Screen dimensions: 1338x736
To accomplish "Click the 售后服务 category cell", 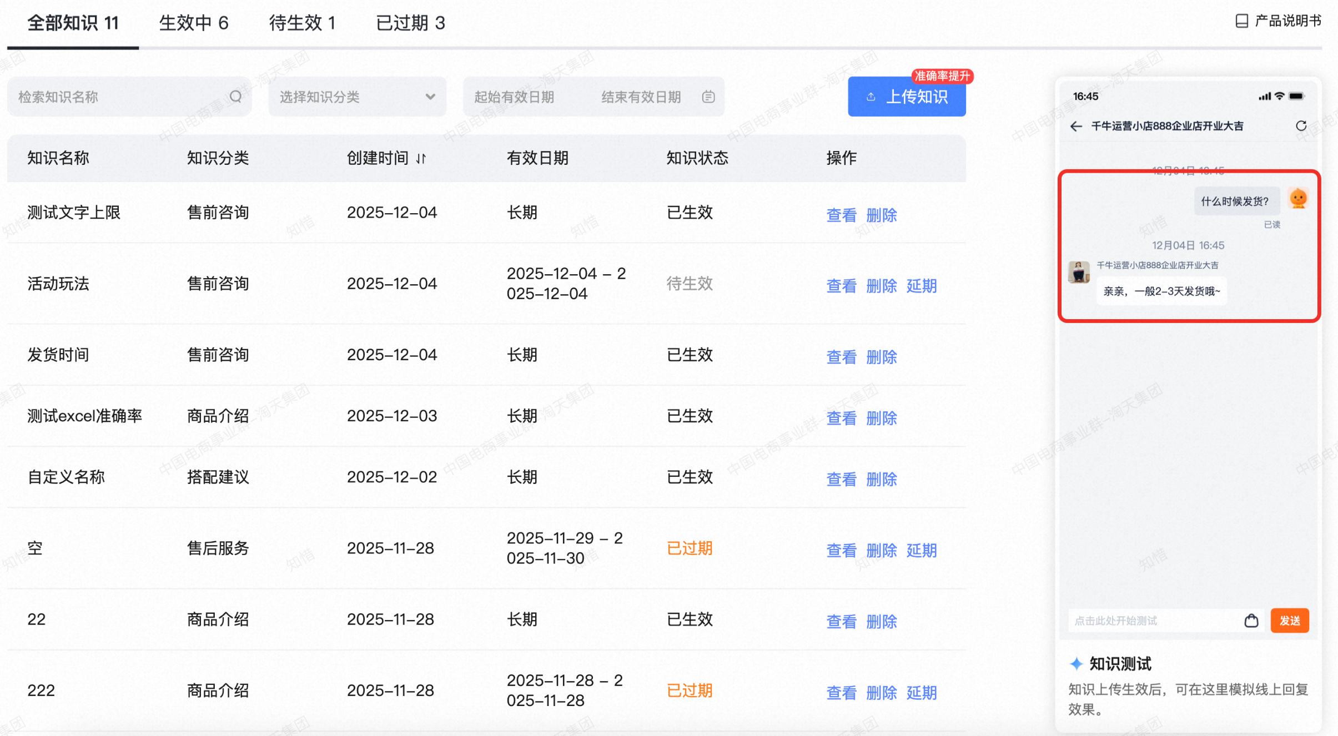I will (x=218, y=548).
